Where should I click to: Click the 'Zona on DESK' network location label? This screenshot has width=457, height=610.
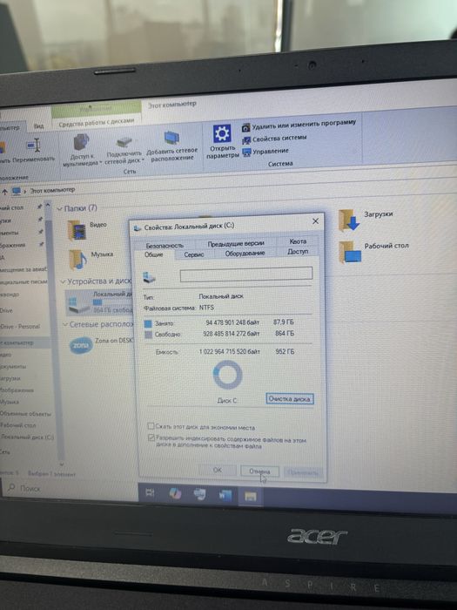(114, 340)
